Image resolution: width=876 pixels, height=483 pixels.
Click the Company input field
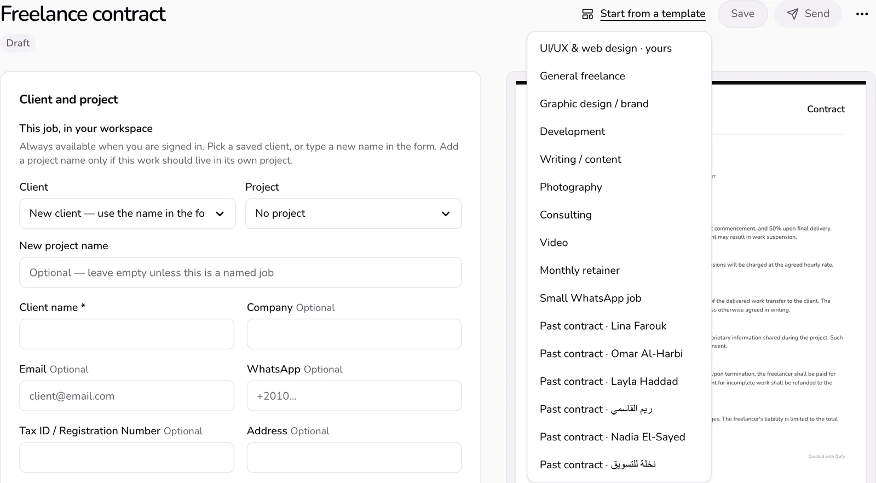pos(354,334)
